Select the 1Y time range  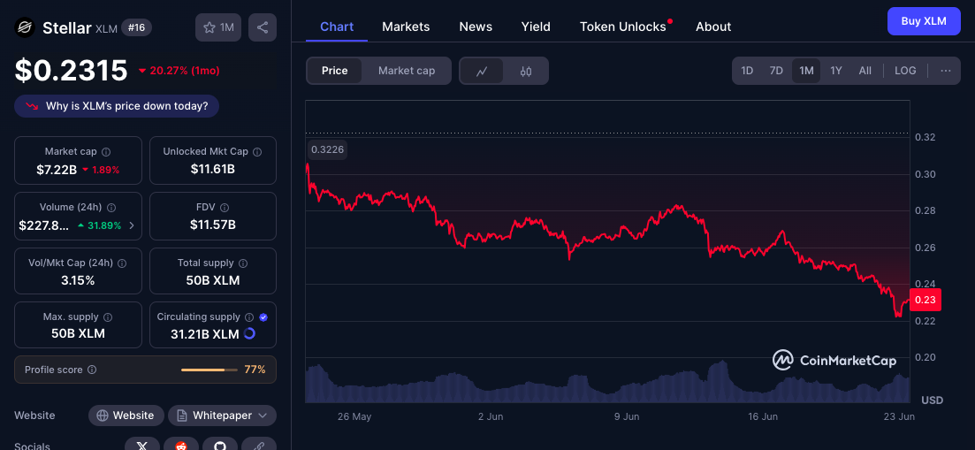click(836, 71)
